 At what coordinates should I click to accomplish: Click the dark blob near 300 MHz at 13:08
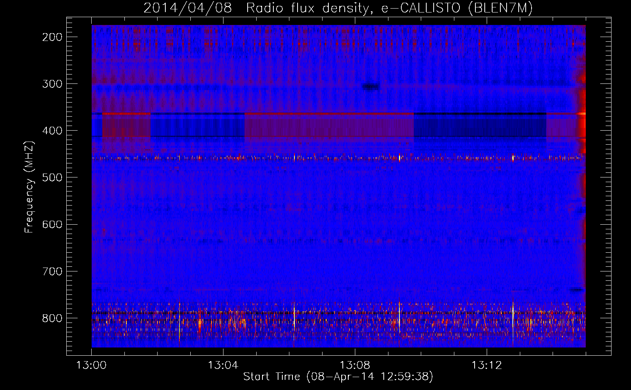(x=370, y=87)
